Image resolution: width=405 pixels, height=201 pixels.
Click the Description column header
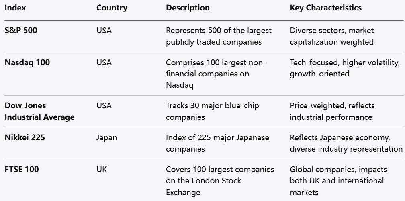(188, 8)
